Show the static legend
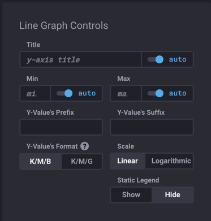Viewport: 211px width, 221px height. click(x=131, y=195)
